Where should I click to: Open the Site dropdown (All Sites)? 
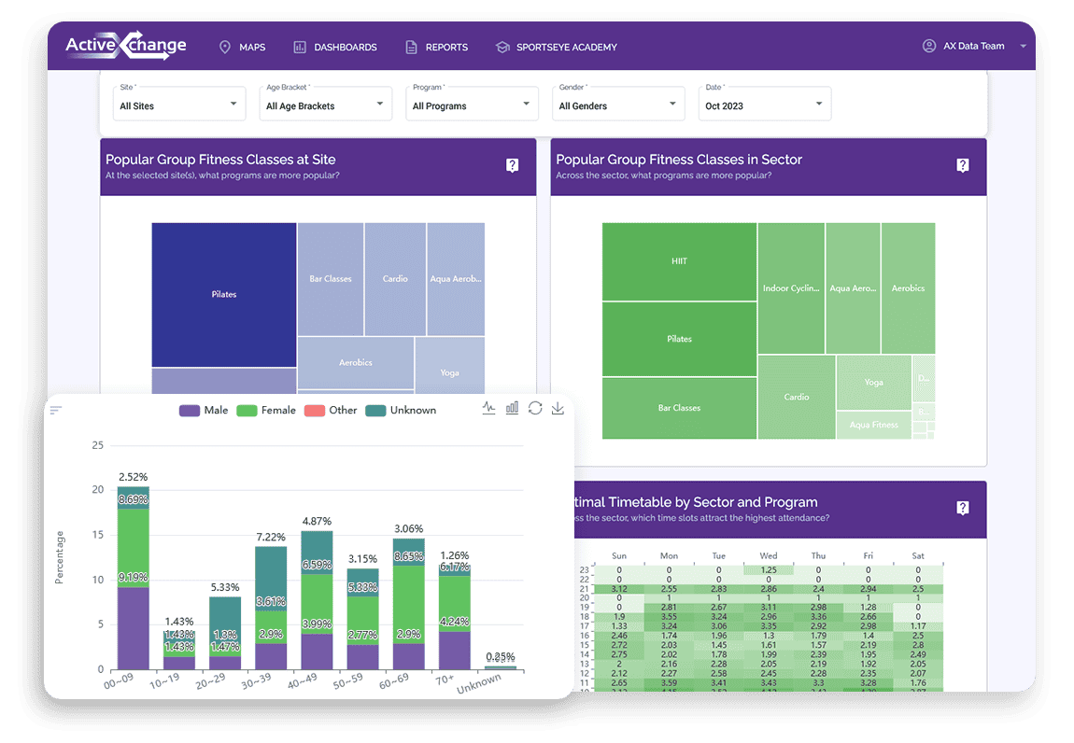[x=179, y=104]
